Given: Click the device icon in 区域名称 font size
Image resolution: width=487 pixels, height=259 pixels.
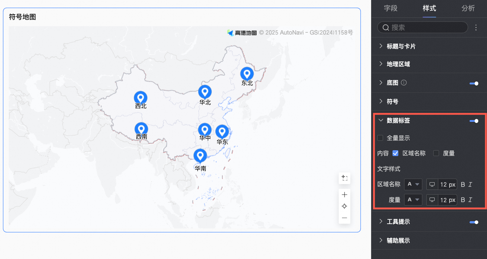Looking at the screenshot, I should pos(432,184).
